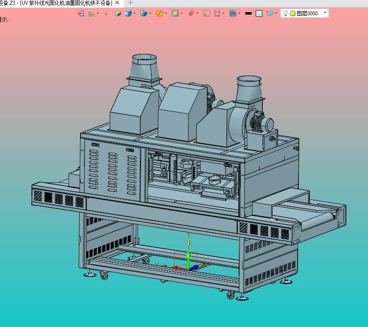Screen dimensions: 368x327
Task: Close the UV 紫外线光固化机 document tab
Action: pos(117,3)
